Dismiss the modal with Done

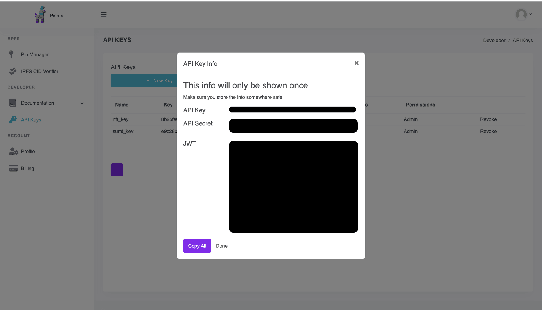(221, 246)
